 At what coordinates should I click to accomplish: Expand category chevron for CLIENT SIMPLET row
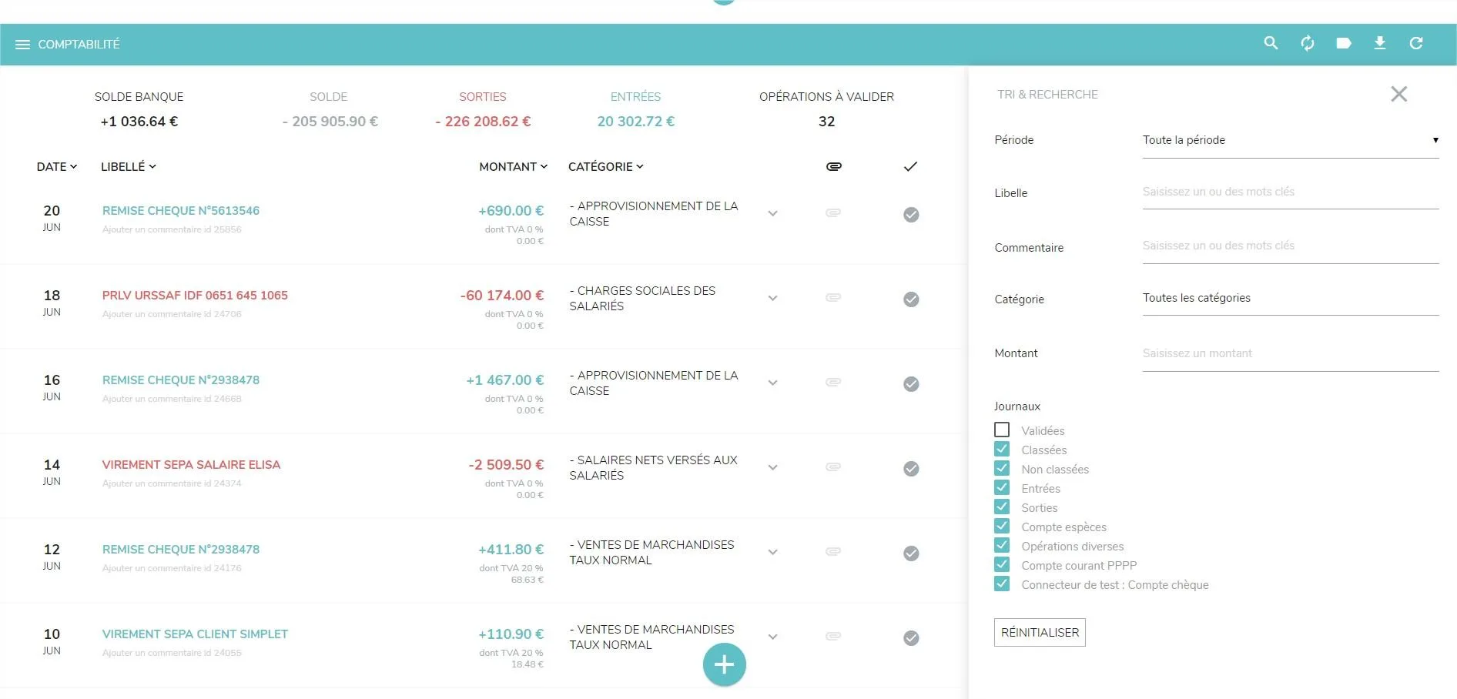coord(772,637)
